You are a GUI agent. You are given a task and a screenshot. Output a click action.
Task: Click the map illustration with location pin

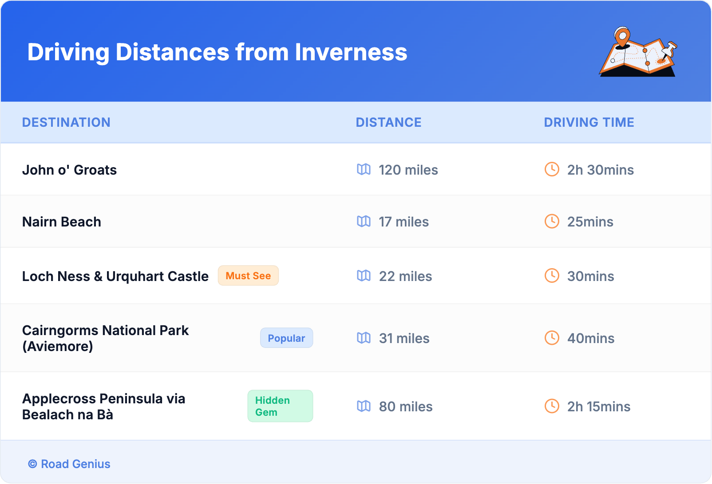638,52
